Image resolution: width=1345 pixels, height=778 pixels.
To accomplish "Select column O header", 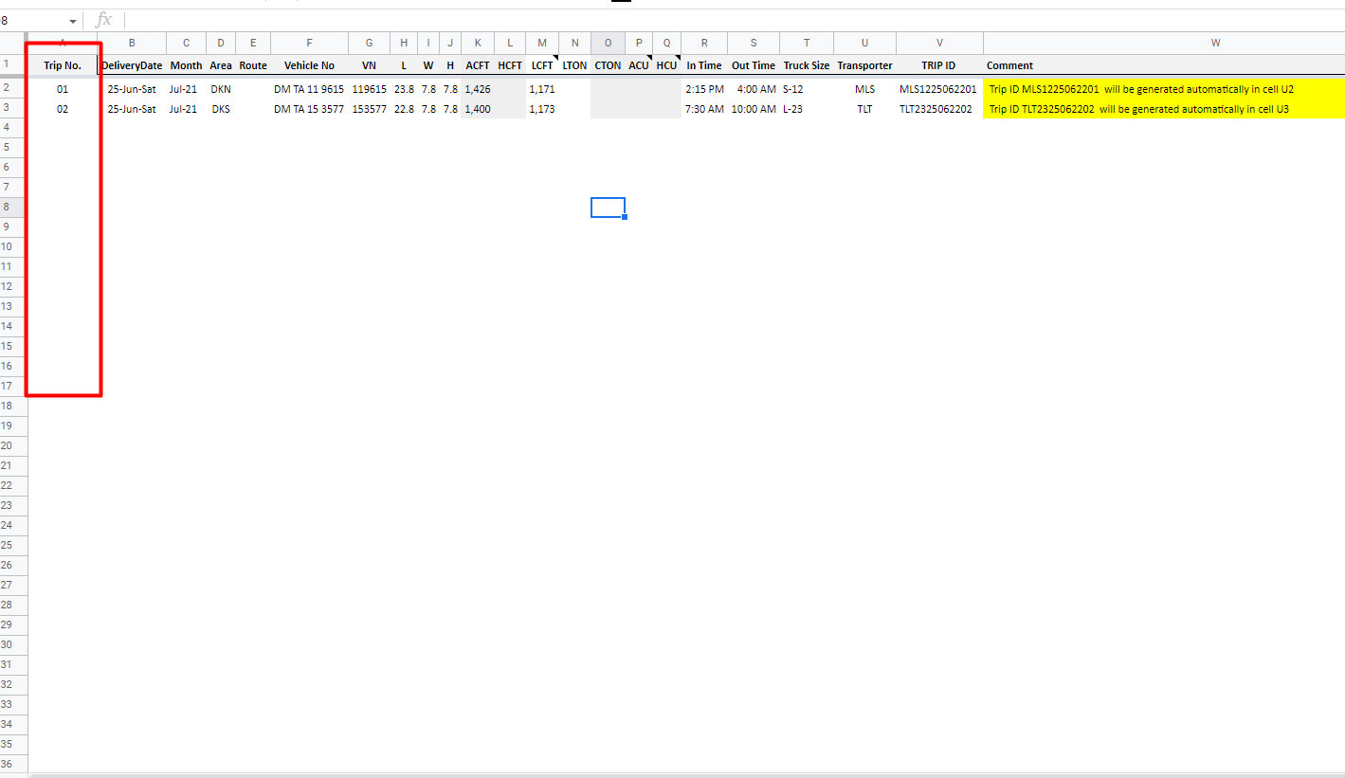I will point(608,43).
